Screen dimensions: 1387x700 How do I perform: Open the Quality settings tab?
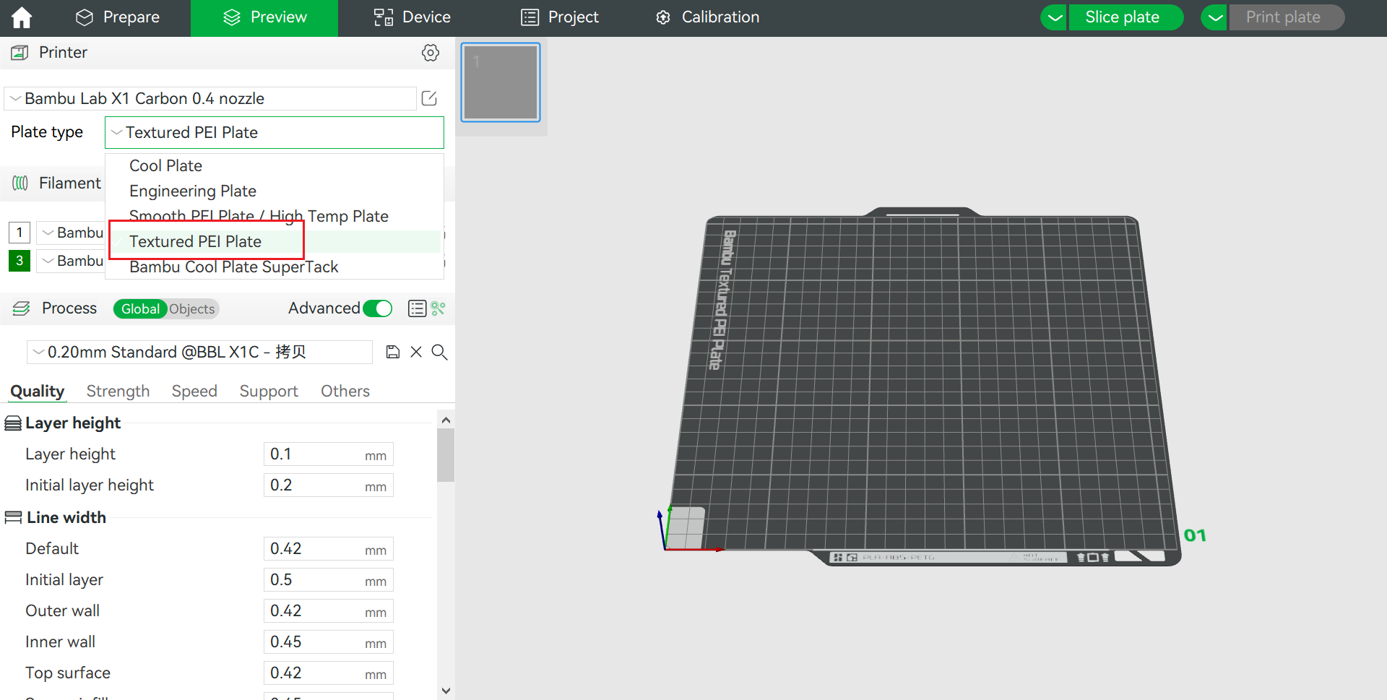(x=38, y=391)
